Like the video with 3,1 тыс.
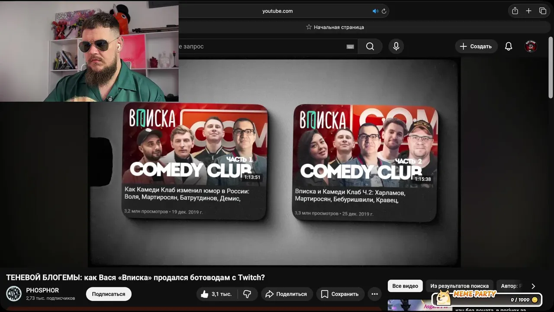Screen dimensions: 554x312 [x=216, y=294]
